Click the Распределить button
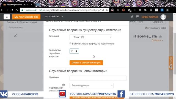The width and height of the screenshot is (176, 99). point(16,28)
